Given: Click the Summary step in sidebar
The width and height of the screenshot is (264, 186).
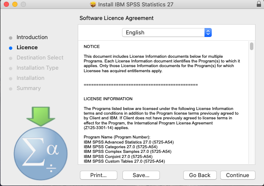Looking at the screenshot, I should pyautogui.click(x=28, y=88).
